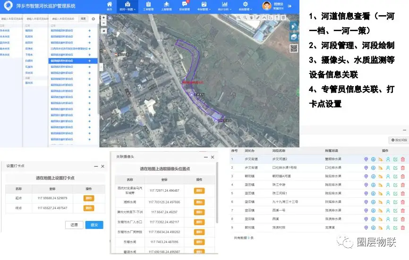Reset map with the home extent button
Image resolution: width=409 pixels, height=260 pixels.
103,31
